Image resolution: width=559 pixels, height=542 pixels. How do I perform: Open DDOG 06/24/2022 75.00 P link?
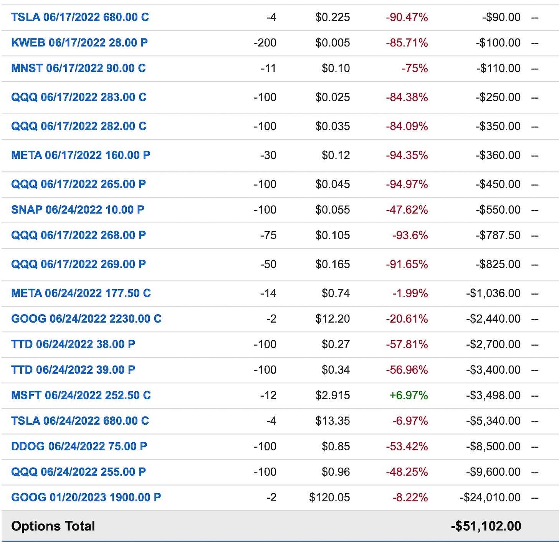pos(79,446)
